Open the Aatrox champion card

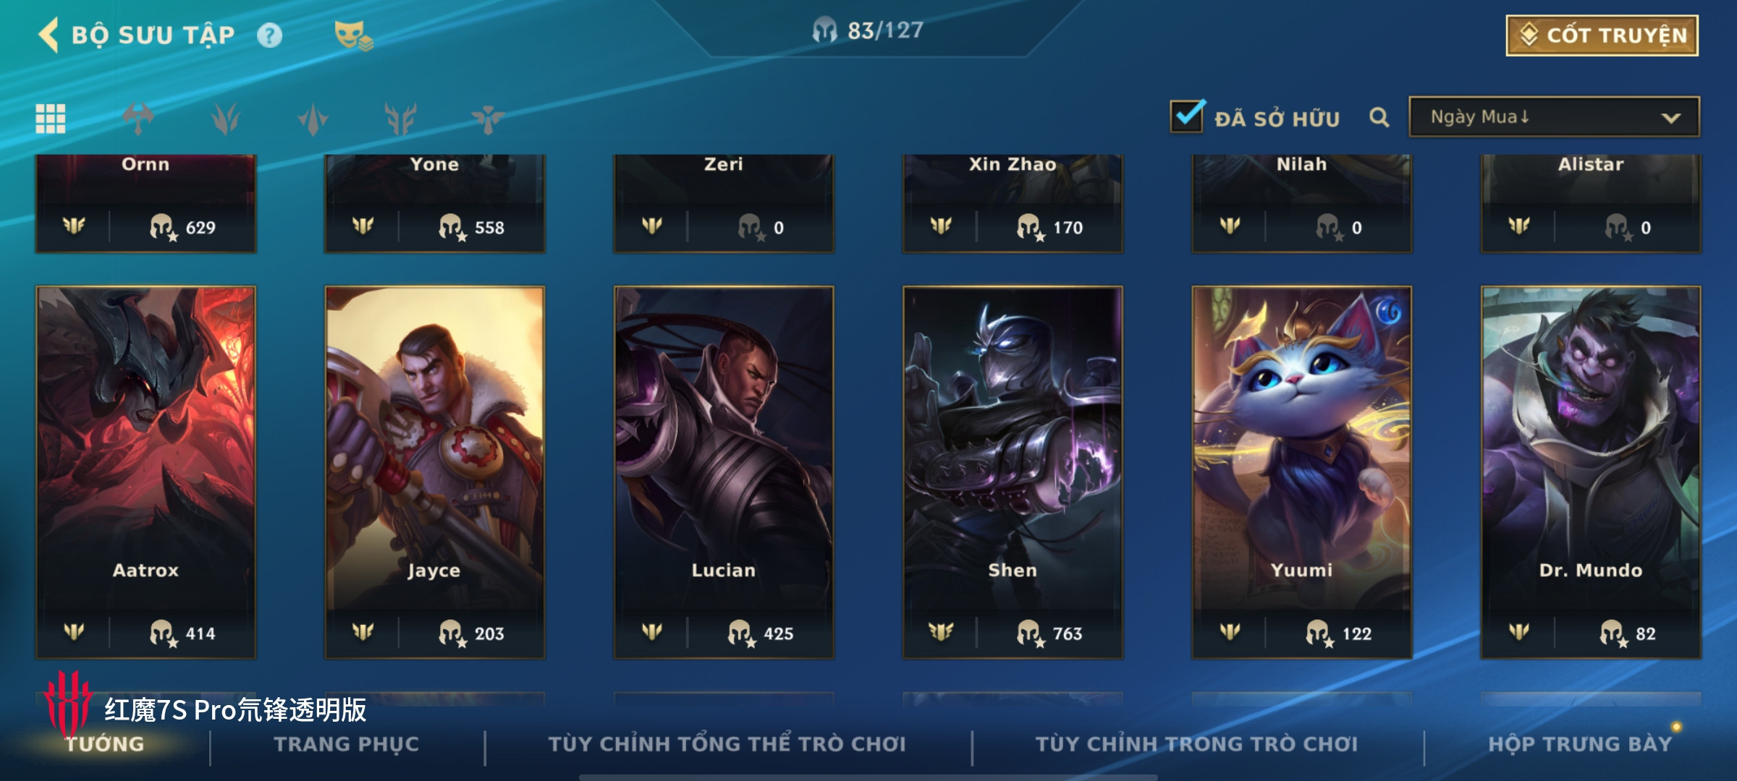click(x=145, y=472)
